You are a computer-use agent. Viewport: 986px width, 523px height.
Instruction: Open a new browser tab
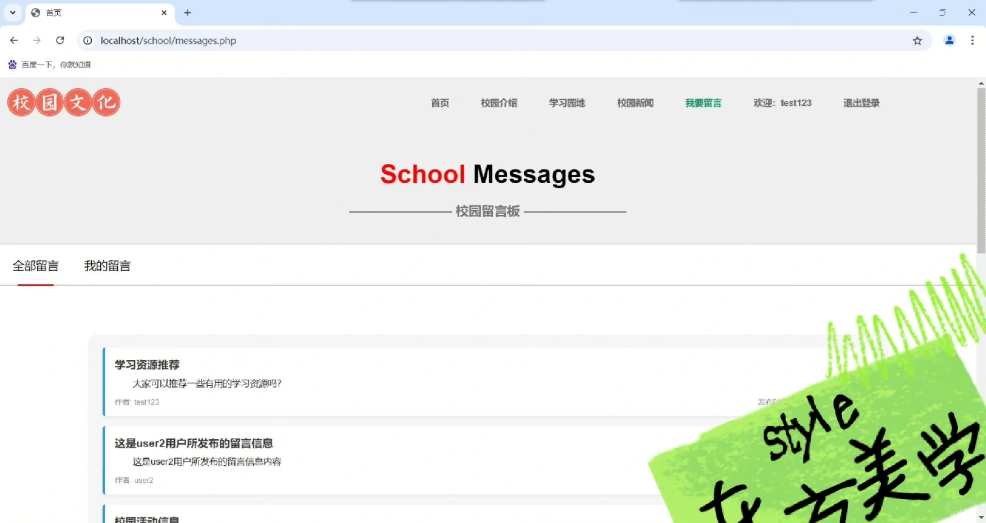[187, 13]
